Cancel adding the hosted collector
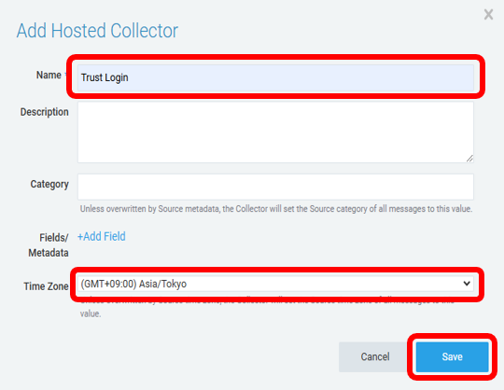Image resolution: width=504 pixels, height=390 pixels. point(375,356)
